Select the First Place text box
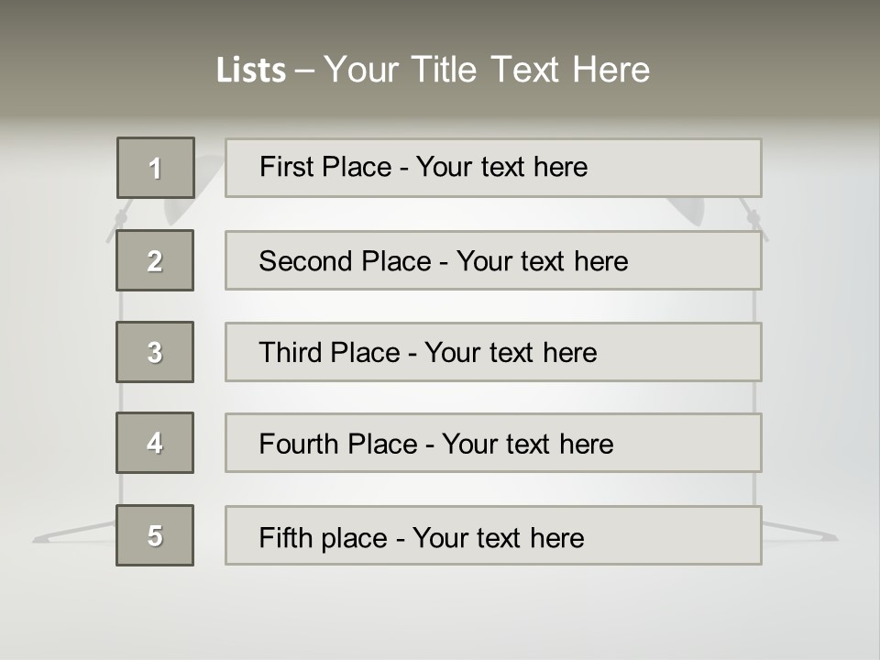Screen dimensions: 880x660 (x=493, y=168)
